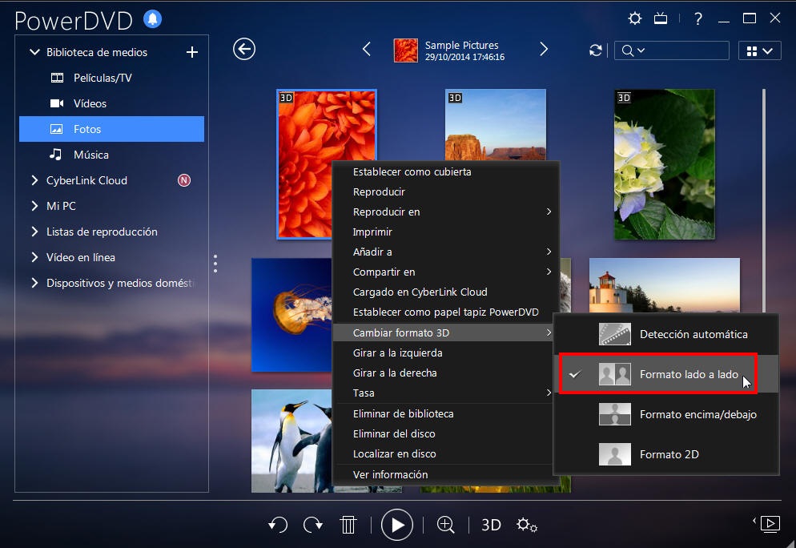
Task: Select Formato encima/debajo
Action: (x=666, y=414)
